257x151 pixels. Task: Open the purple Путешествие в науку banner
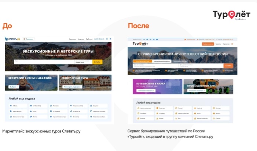point(158,87)
